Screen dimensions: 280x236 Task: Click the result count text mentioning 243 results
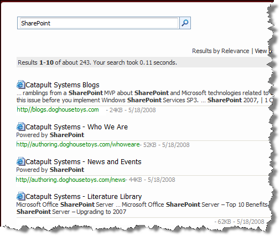point(97,62)
